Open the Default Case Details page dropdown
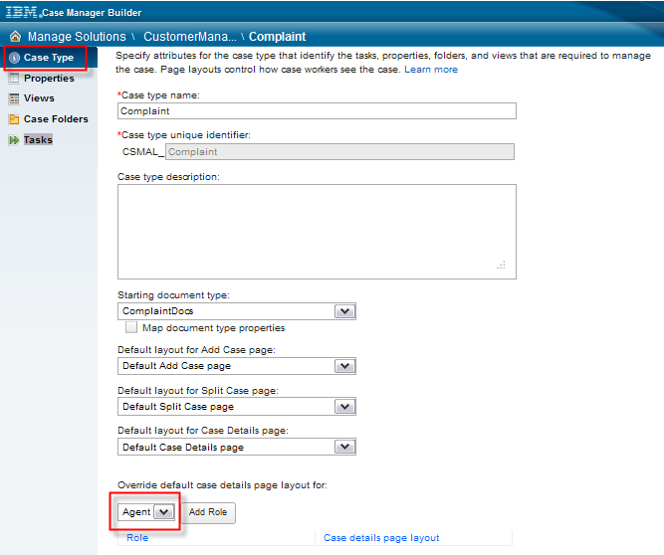The width and height of the screenshot is (664, 555). pos(237,448)
